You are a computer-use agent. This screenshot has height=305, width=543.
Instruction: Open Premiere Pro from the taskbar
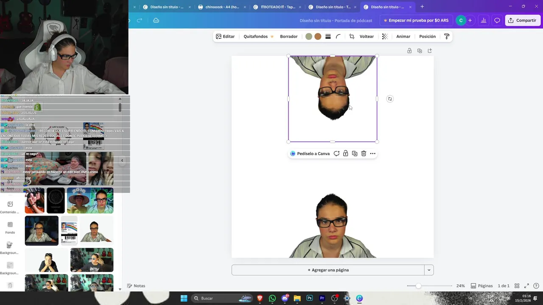[x=322, y=298]
